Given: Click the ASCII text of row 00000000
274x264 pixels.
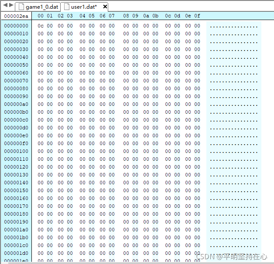Looking at the screenshot, I should (233, 26).
